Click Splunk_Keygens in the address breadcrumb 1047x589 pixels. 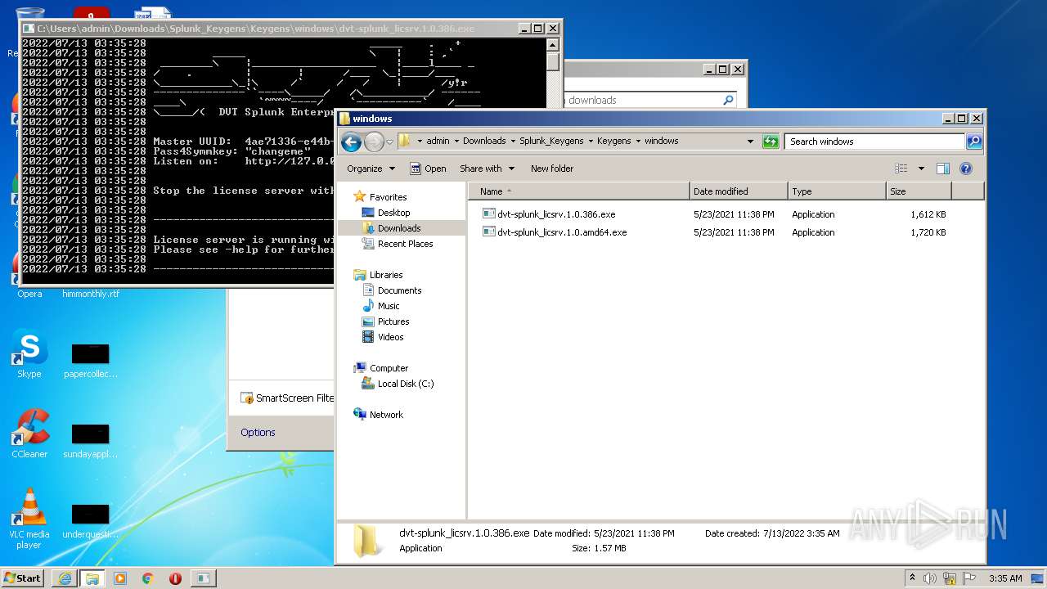[551, 141]
